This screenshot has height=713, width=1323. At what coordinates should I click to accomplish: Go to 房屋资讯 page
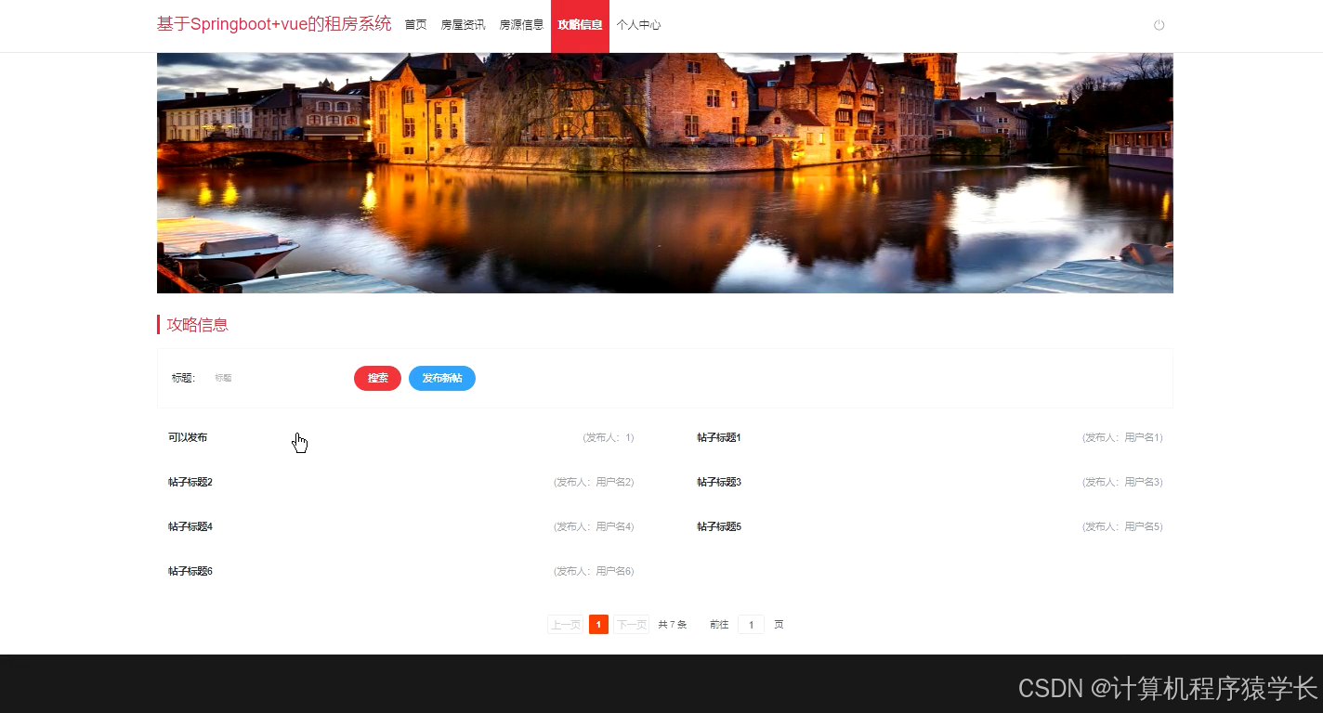click(x=463, y=25)
